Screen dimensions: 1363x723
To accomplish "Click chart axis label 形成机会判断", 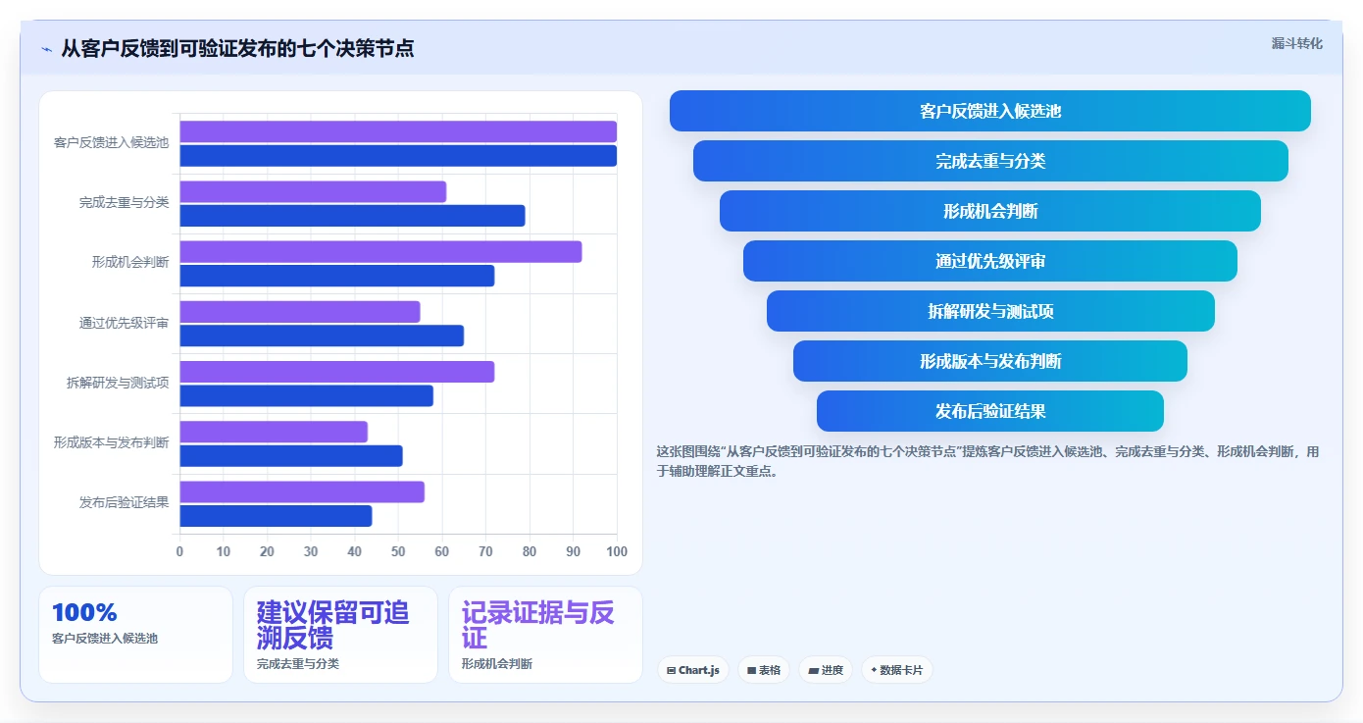I will pyautogui.click(x=130, y=263).
